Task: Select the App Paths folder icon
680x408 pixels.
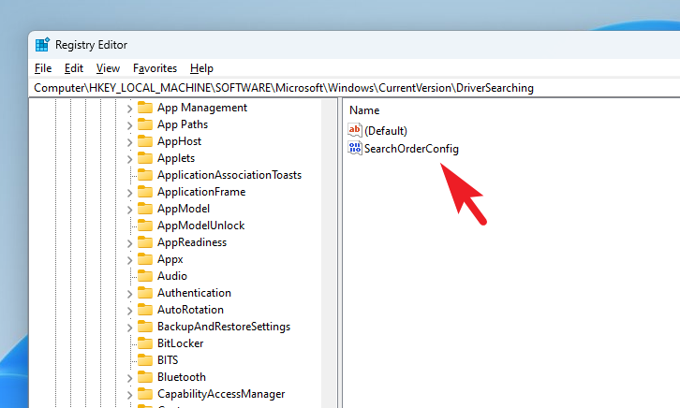Action: pos(145,124)
